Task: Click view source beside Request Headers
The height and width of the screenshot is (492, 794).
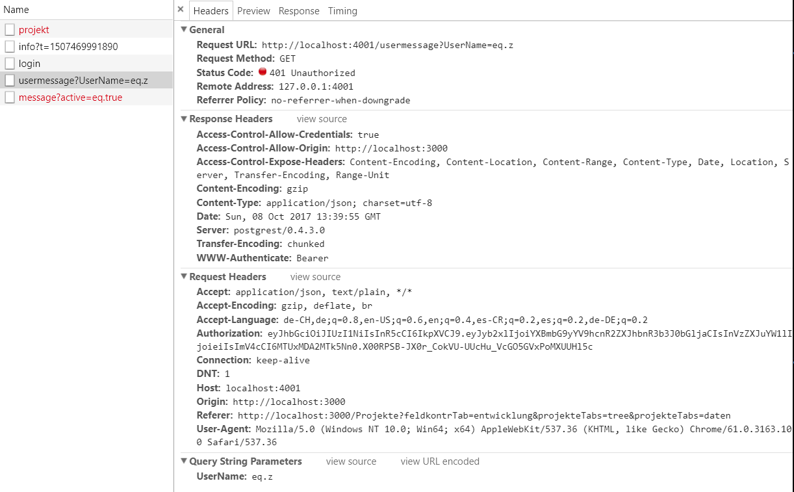Action: point(315,276)
